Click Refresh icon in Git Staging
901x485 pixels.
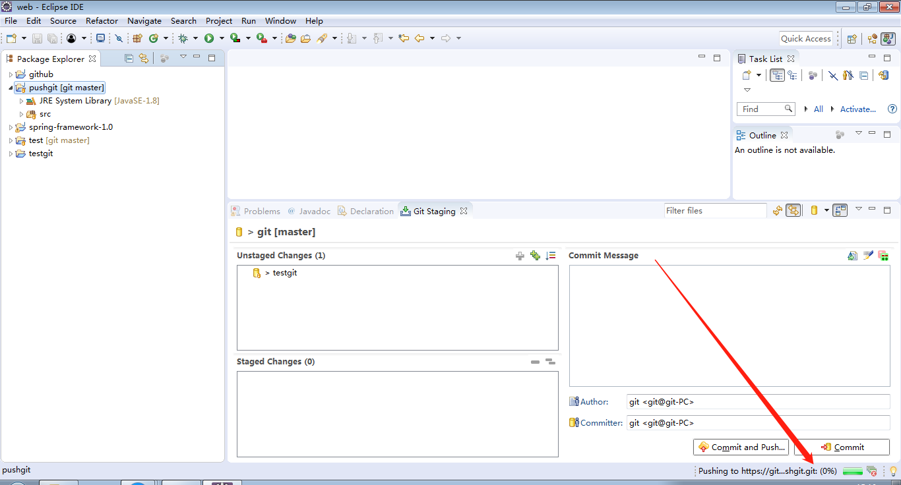click(778, 210)
